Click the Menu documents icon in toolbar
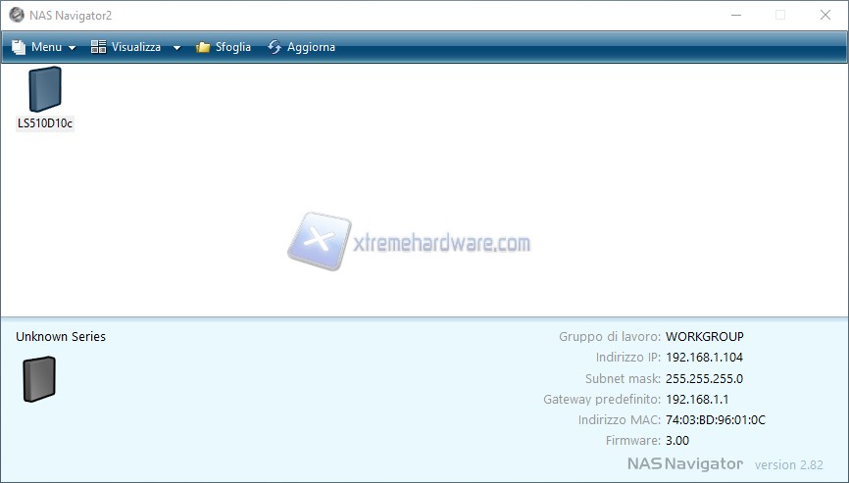 click(19, 47)
